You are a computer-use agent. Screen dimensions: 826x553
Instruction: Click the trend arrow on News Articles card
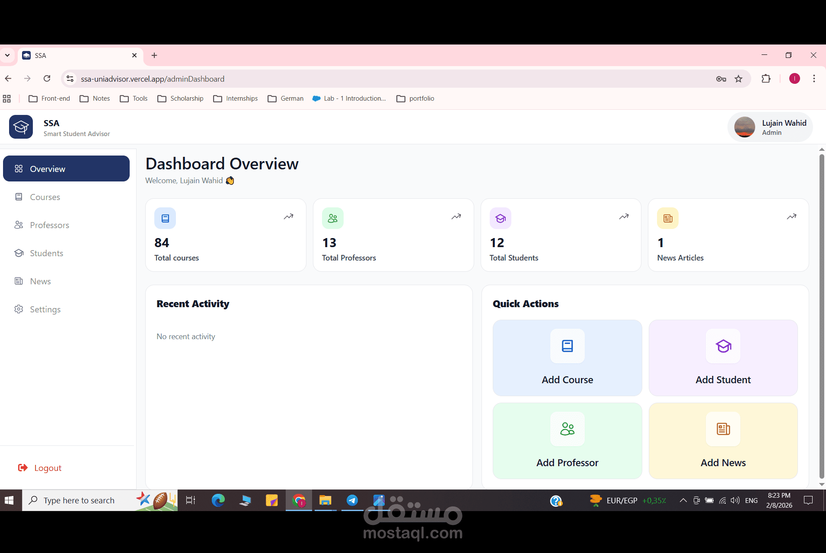(791, 216)
